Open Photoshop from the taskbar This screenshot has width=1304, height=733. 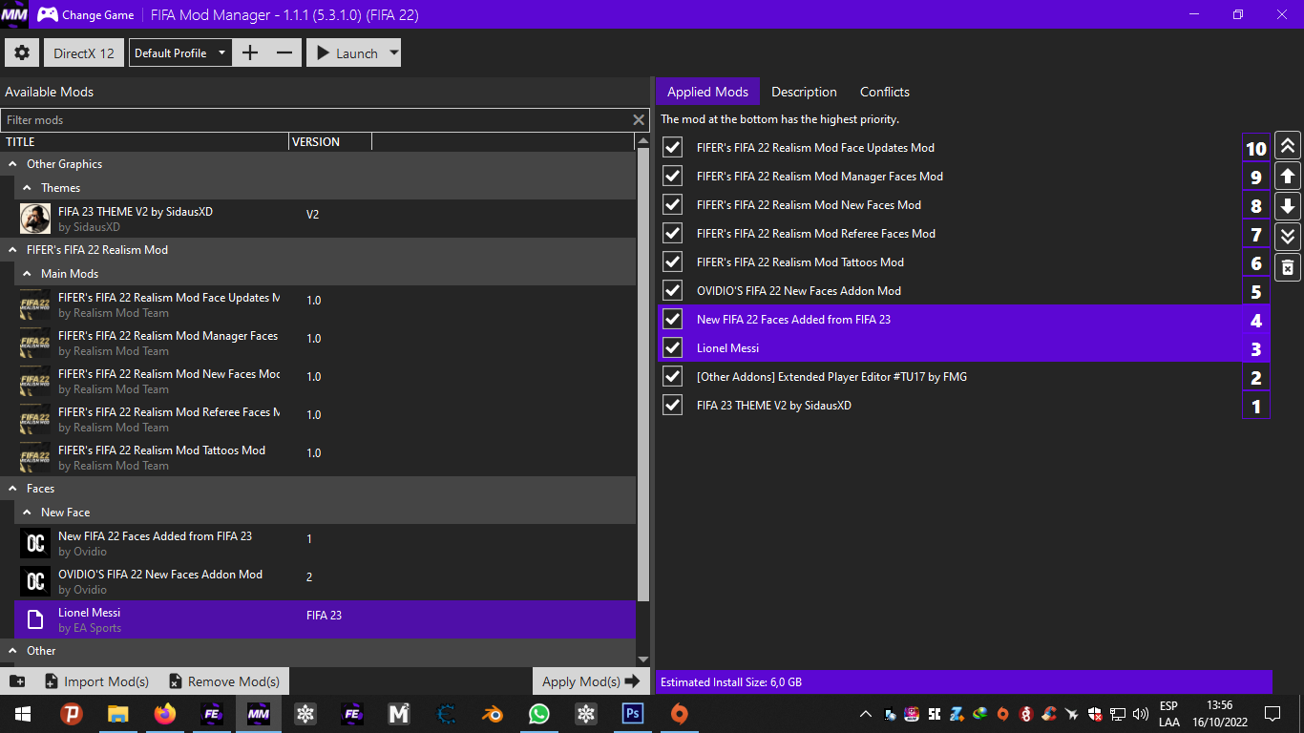click(632, 714)
